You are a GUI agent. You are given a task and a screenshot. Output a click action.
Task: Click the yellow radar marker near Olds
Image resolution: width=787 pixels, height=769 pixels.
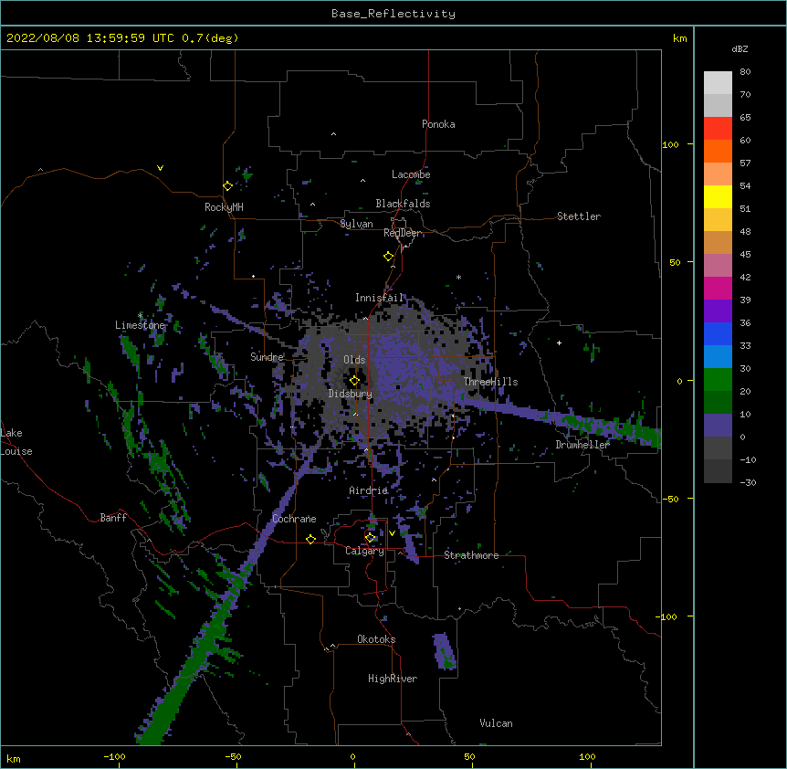pos(354,380)
